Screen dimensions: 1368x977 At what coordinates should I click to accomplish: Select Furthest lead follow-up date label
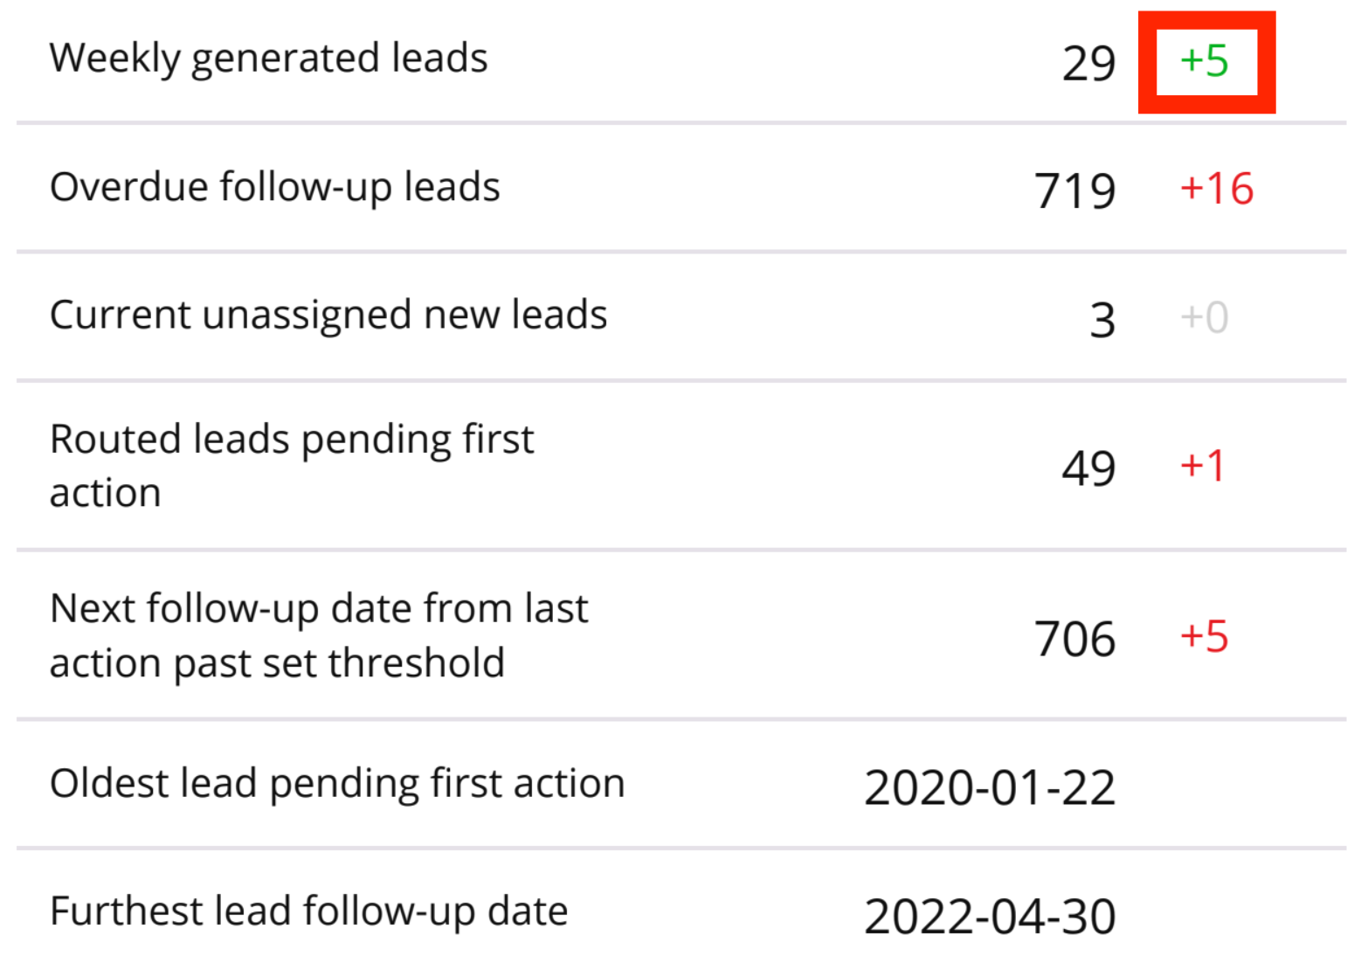308,911
